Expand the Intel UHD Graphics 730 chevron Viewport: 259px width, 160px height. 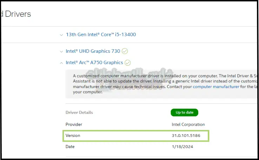tap(61, 51)
